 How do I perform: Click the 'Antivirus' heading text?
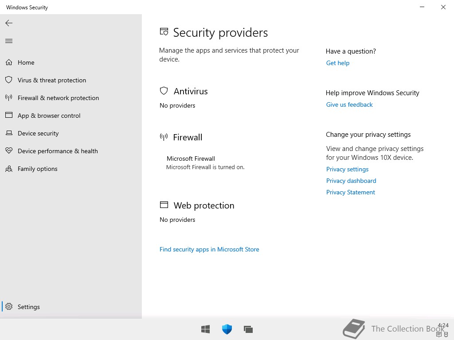point(191,91)
